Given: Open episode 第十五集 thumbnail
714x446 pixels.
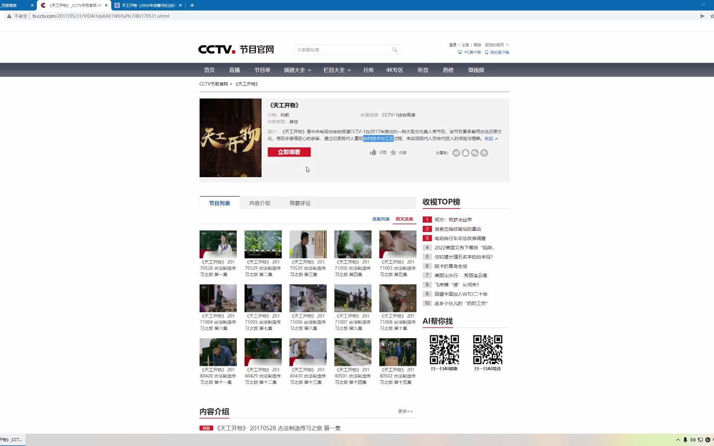Looking at the screenshot, I should click(x=398, y=352).
